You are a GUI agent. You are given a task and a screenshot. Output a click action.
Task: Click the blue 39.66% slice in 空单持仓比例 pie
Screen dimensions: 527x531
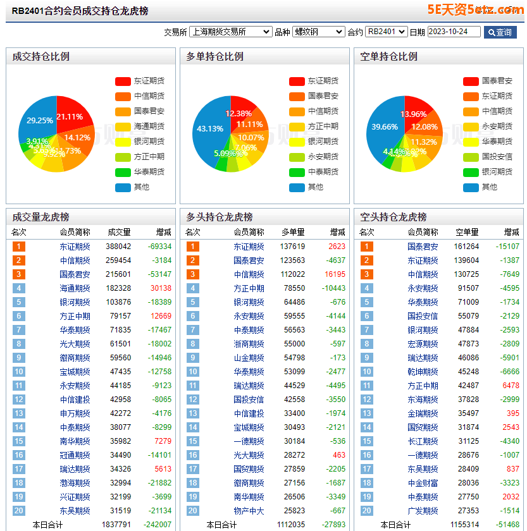tap(384, 128)
